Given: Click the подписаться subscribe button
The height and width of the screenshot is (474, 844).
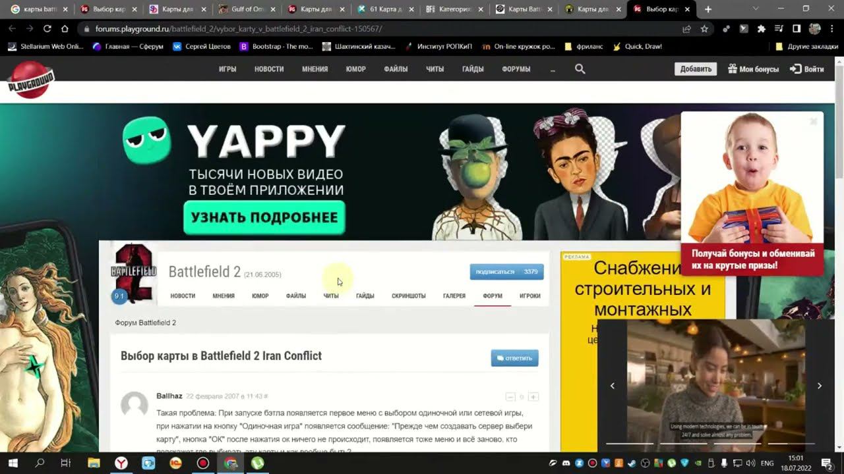Looking at the screenshot, I should [x=506, y=272].
